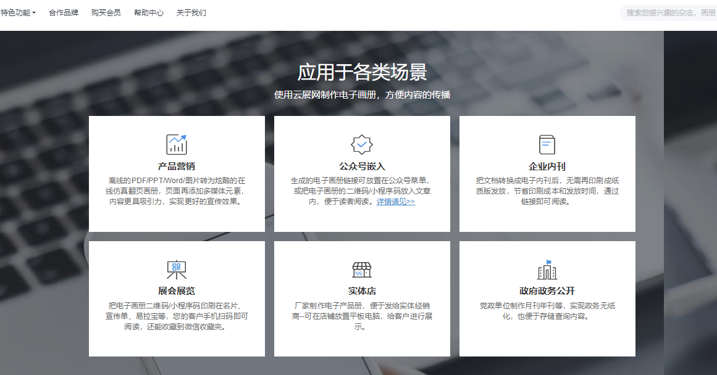Click the 公众号嵌入 description text
717x375 pixels.
coord(362,191)
